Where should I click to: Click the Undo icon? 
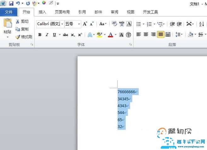pyautogui.click(x=18, y=3)
